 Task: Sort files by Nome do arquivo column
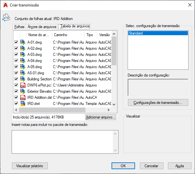[39, 35]
